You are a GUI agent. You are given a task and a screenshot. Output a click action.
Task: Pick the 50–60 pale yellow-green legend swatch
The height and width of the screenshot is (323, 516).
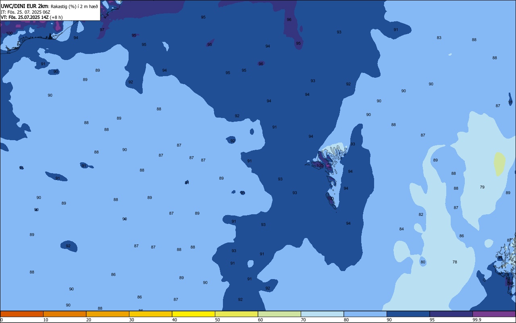(x=236, y=314)
